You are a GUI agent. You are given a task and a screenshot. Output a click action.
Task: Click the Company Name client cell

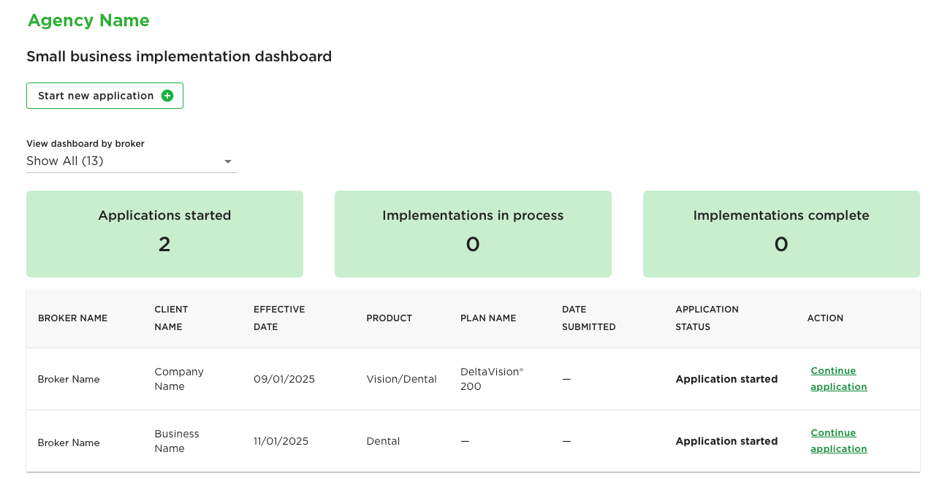(x=179, y=379)
